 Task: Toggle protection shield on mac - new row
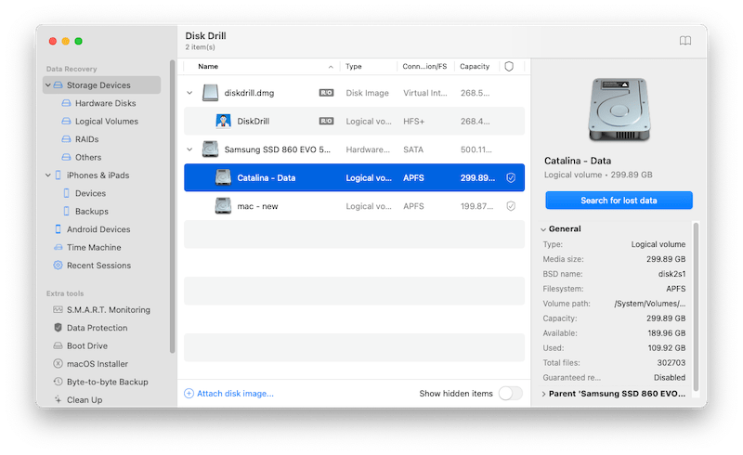click(510, 205)
